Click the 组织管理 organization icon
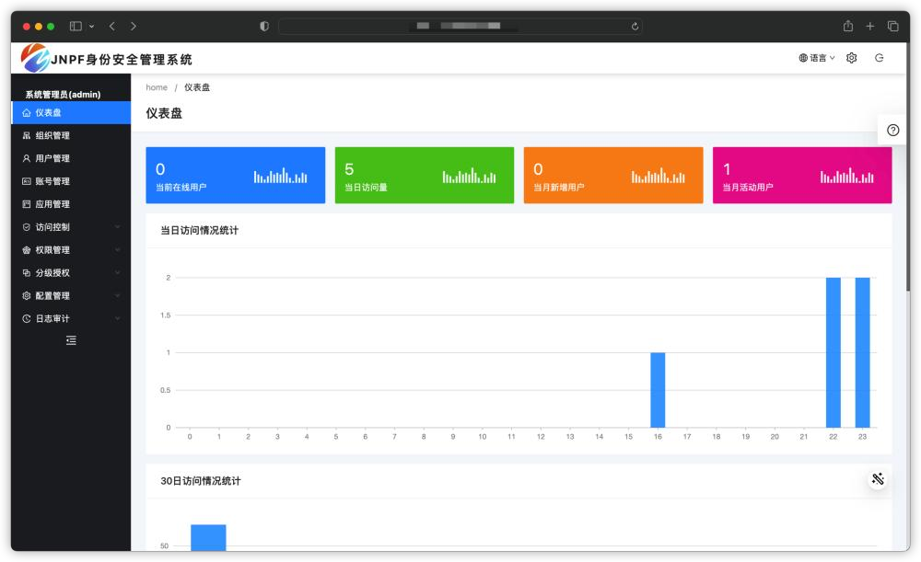The height and width of the screenshot is (562, 921). point(27,135)
